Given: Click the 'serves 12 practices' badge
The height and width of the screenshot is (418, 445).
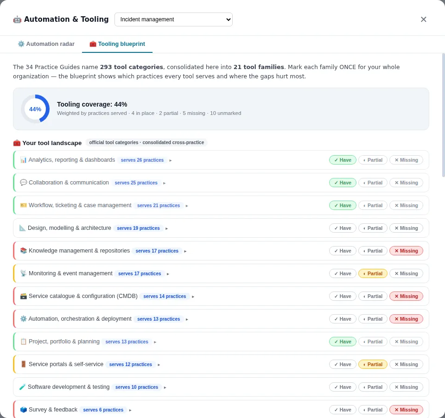Looking at the screenshot, I should coord(131,364).
